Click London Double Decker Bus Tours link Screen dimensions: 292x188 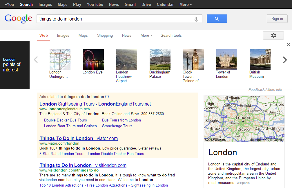116,154
